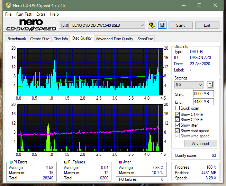
Task: Minimize the Nero window
Action: [184, 5]
